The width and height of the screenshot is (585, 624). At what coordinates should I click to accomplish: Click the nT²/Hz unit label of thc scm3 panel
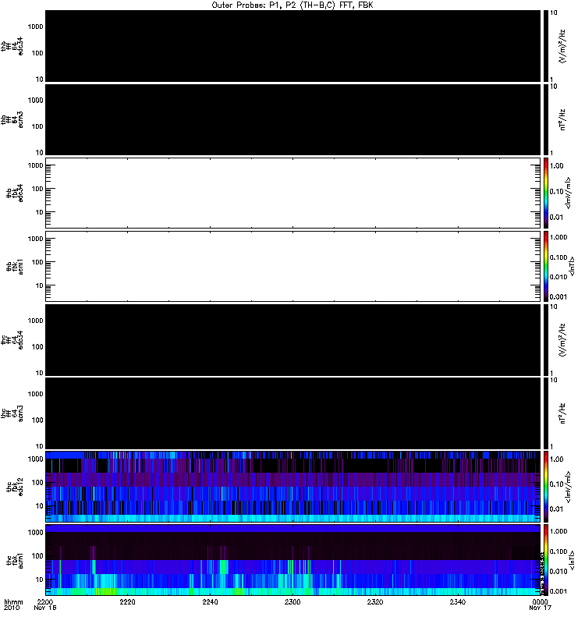coord(562,413)
